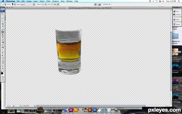Select the Clone Stamp tool
Image resolution: width=182 pixels, height=114 pixels.
2,35
